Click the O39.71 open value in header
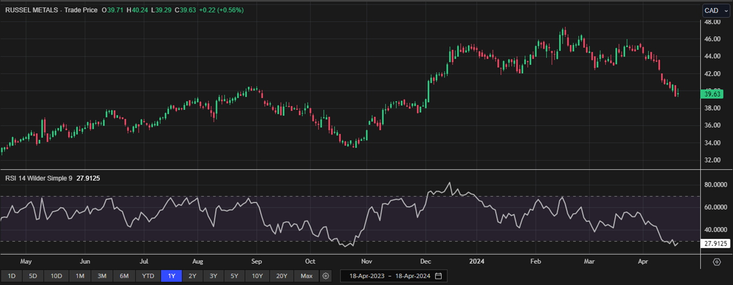The height and width of the screenshot is (285, 733). 112,10
